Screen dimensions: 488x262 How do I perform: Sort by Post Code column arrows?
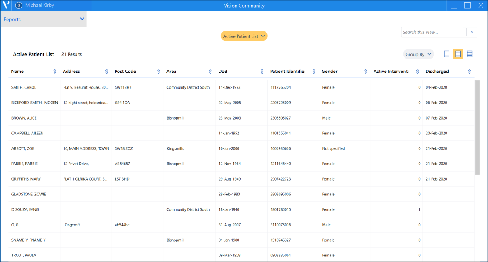[158, 71]
